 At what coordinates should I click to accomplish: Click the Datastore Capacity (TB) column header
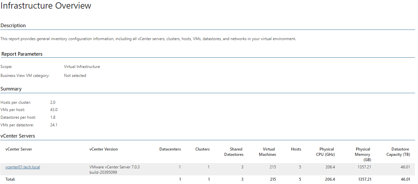click(x=398, y=152)
